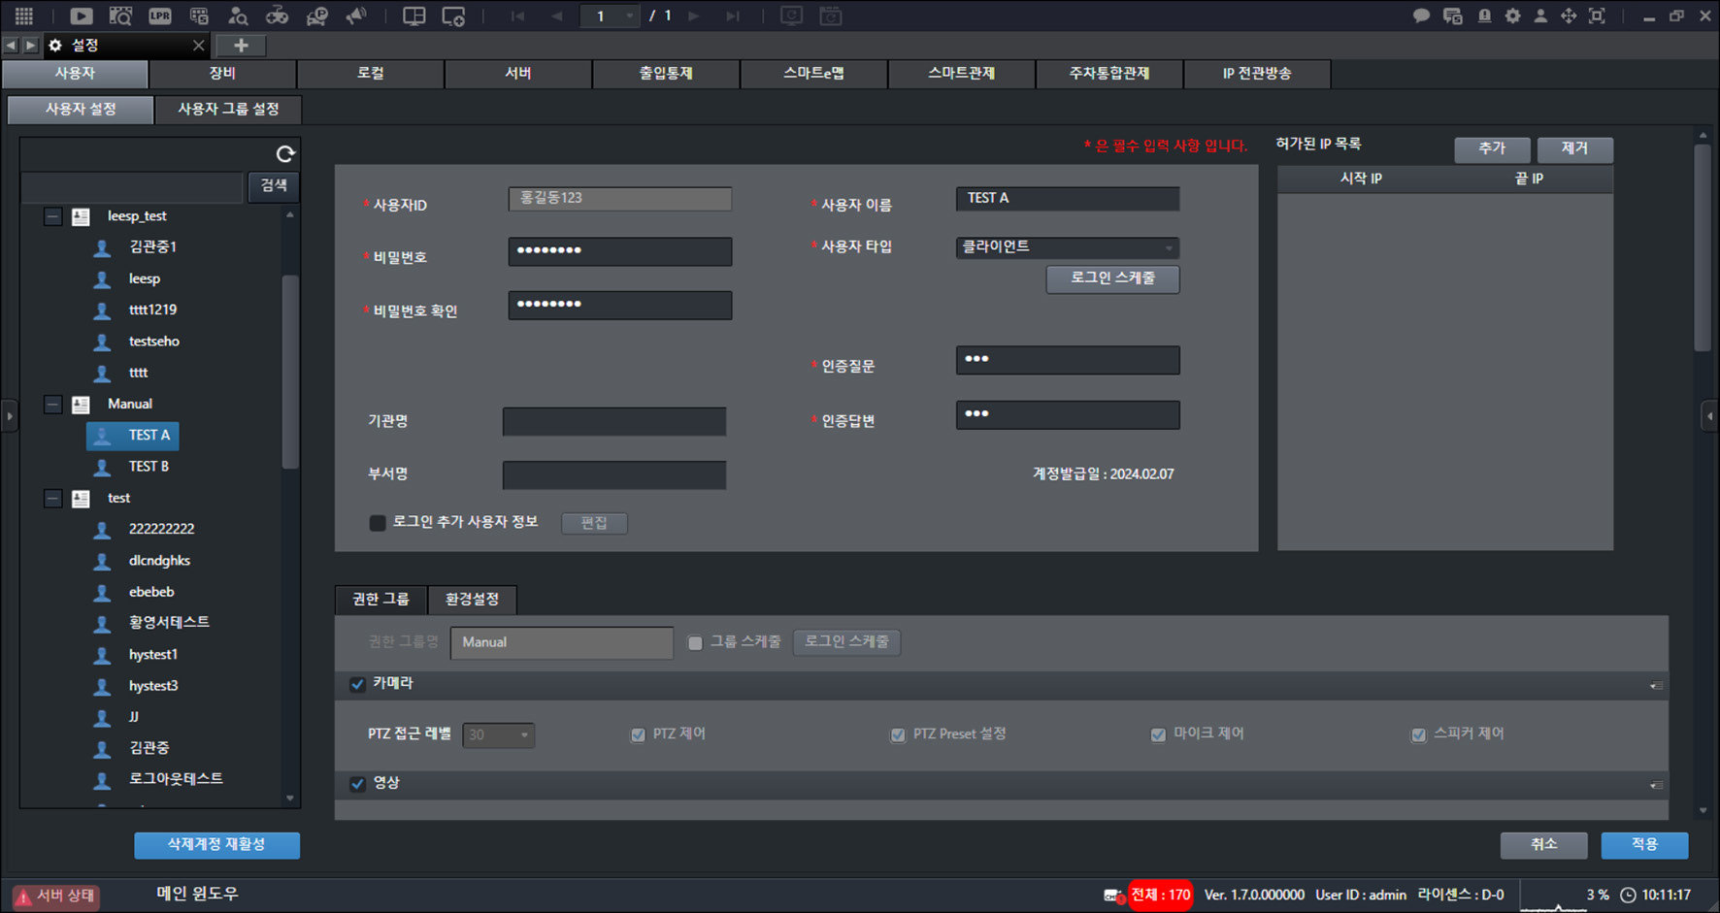Uncheck the 카메라 permission checkbox
1720x913 pixels.
[x=357, y=684]
